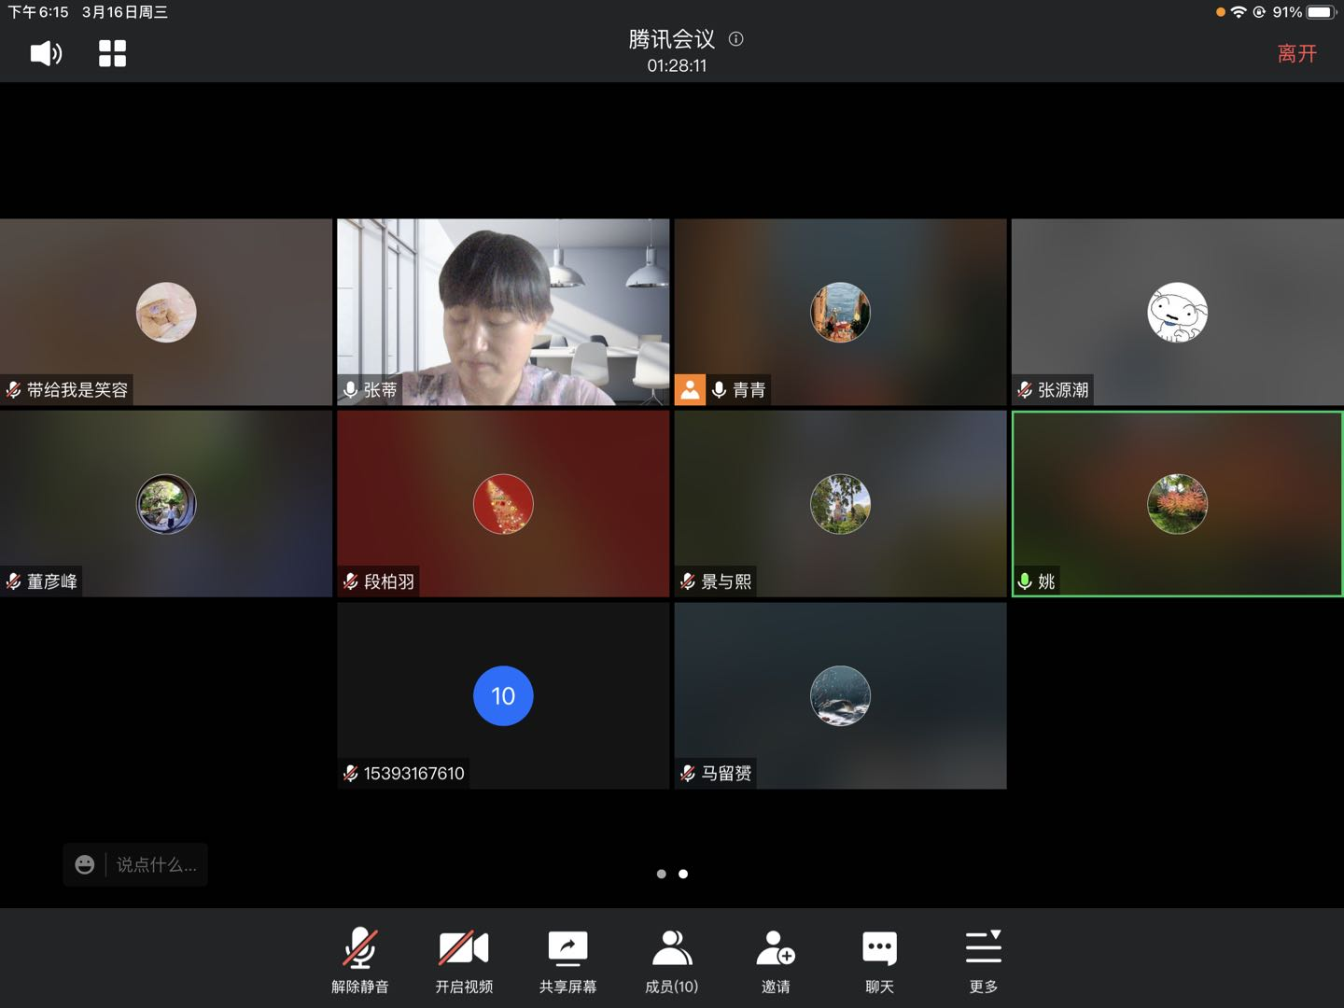Image resolution: width=1344 pixels, height=1008 pixels.
Task: Tap the muted mic icon beside 带给我是笑容
Action: [14, 390]
